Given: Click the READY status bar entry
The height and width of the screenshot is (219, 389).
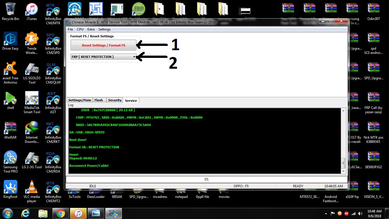Looking at the screenshot, I should pyautogui.click(x=298, y=186).
